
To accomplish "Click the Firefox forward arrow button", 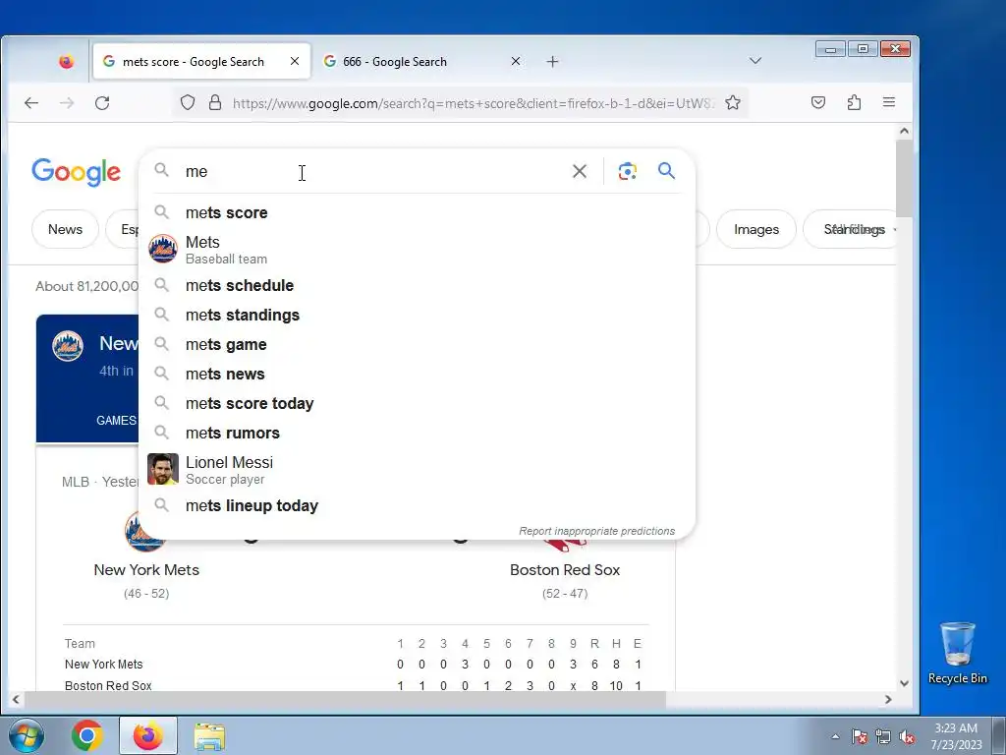I will click(x=67, y=102).
